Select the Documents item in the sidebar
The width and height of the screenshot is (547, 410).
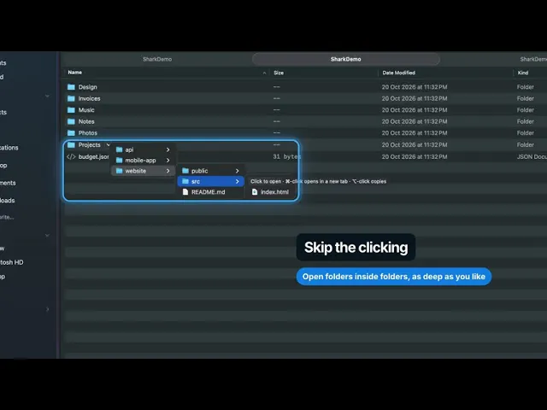8,183
